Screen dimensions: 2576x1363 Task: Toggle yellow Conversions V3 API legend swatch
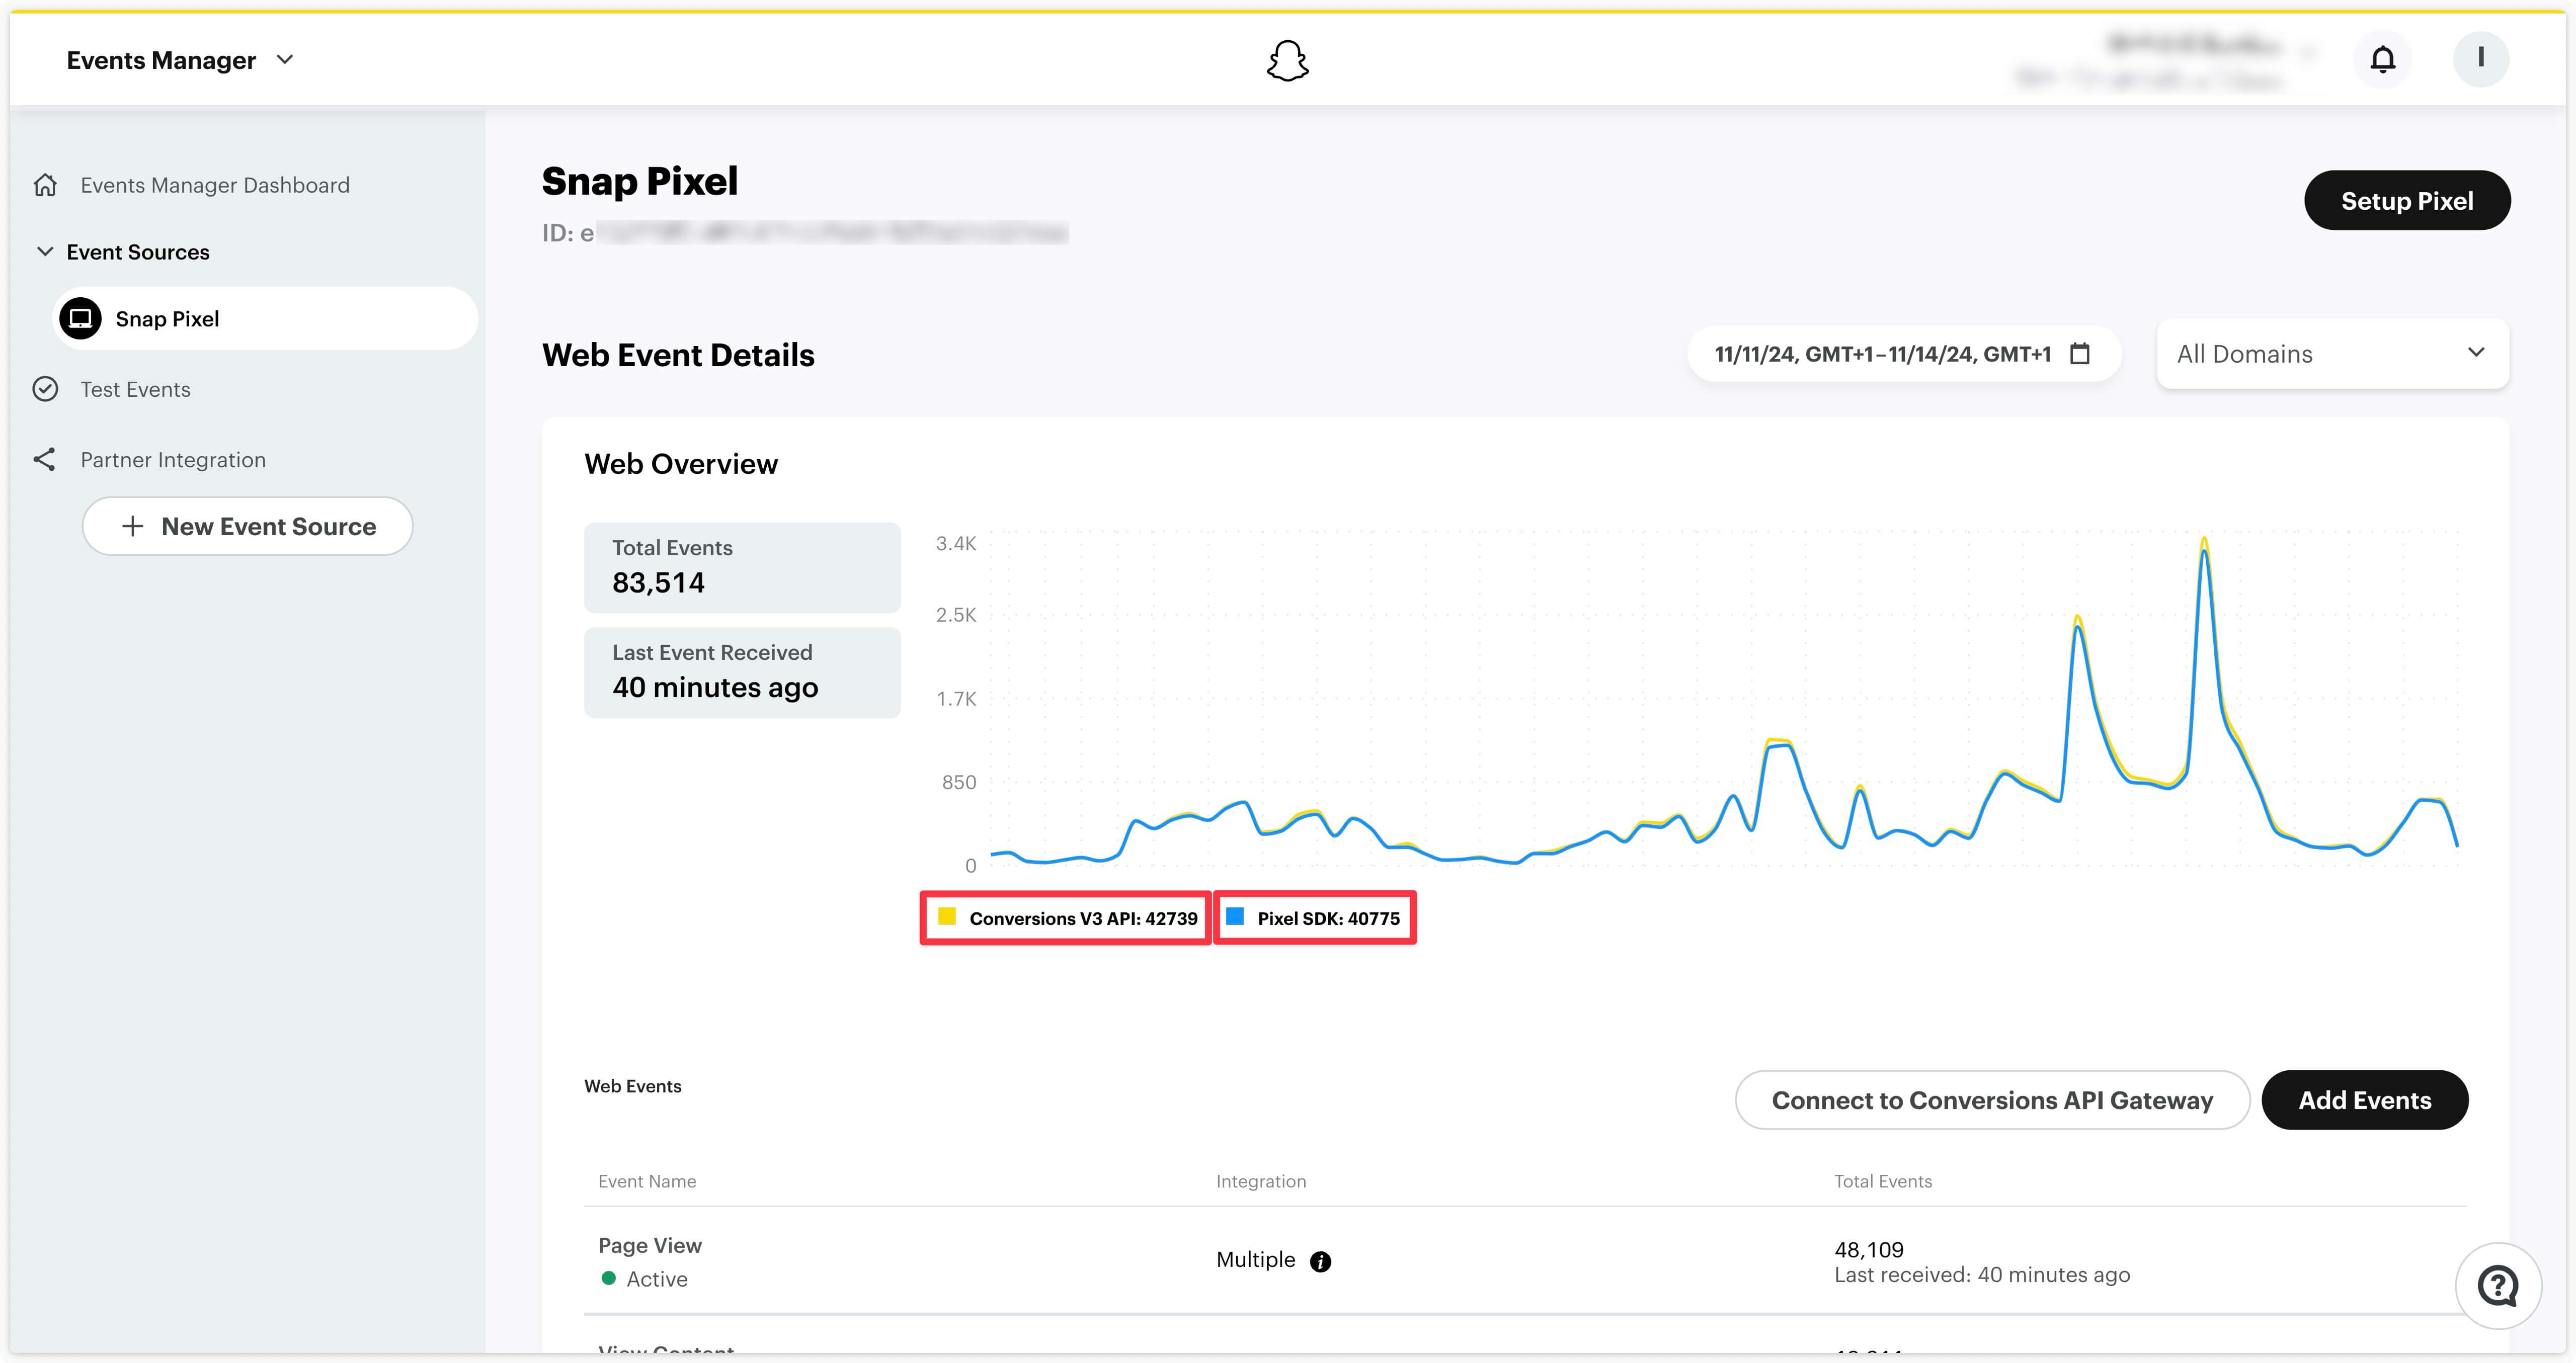point(946,916)
